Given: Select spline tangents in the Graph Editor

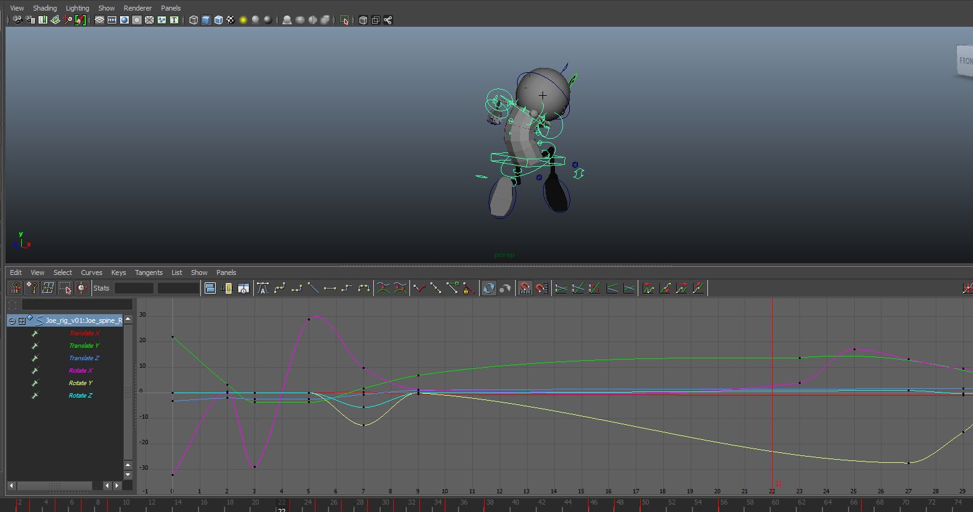Looking at the screenshot, I should tap(280, 287).
